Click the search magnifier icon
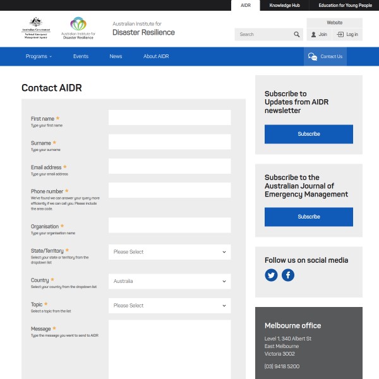Image resolution: width=379 pixels, height=379 pixels. [x=297, y=35]
